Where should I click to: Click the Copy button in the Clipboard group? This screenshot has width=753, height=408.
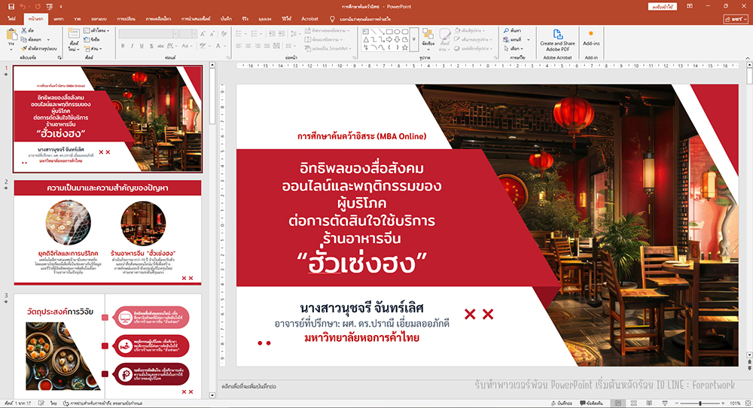tap(35, 39)
